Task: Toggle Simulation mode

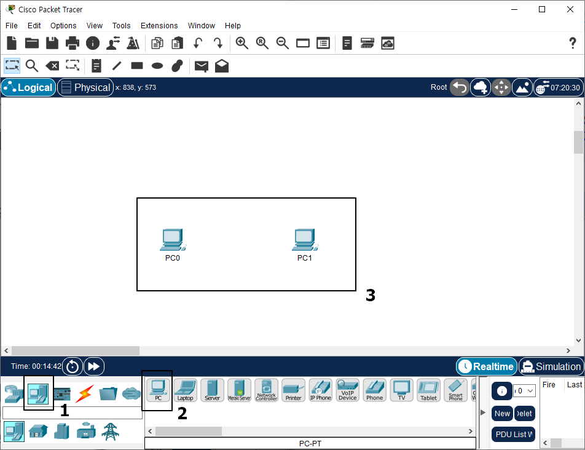Action: click(x=551, y=366)
